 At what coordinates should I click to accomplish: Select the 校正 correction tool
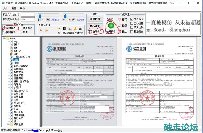pos(123,26)
